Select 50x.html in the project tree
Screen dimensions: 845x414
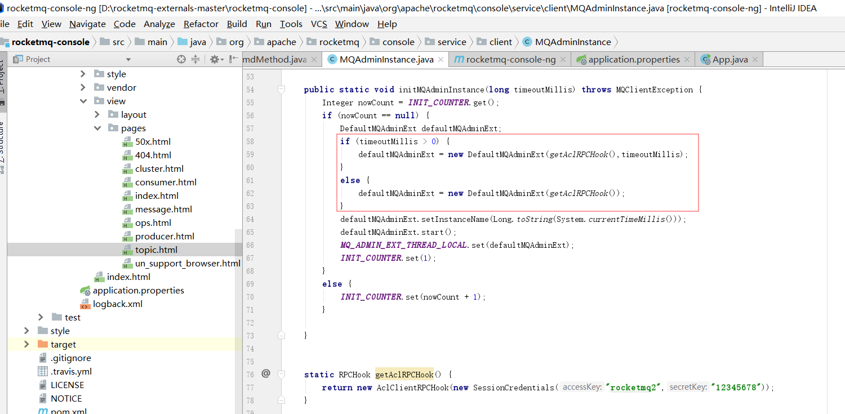(147, 141)
